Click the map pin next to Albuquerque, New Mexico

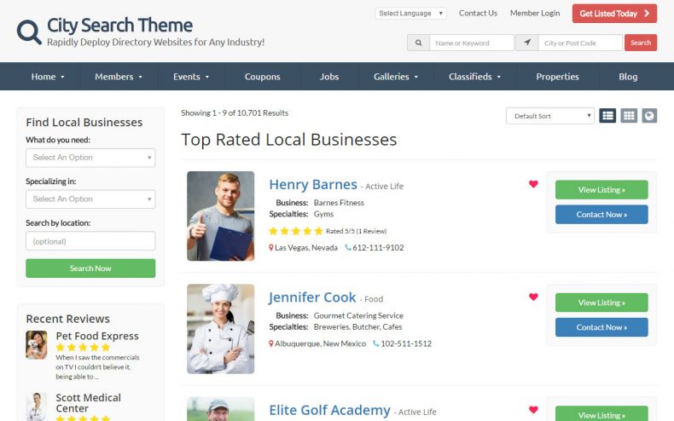(x=271, y=343)
